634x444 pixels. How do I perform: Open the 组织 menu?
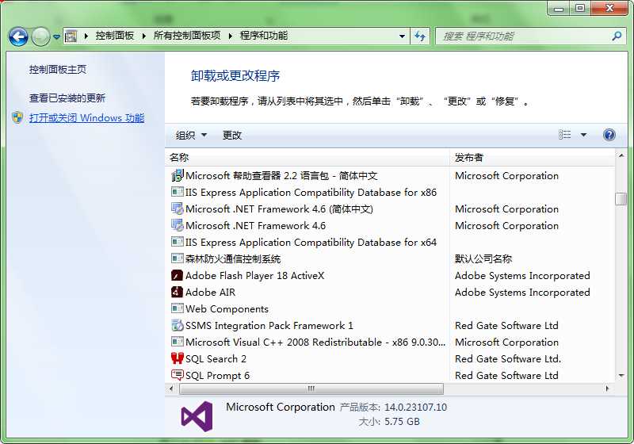tap(191, 135)
